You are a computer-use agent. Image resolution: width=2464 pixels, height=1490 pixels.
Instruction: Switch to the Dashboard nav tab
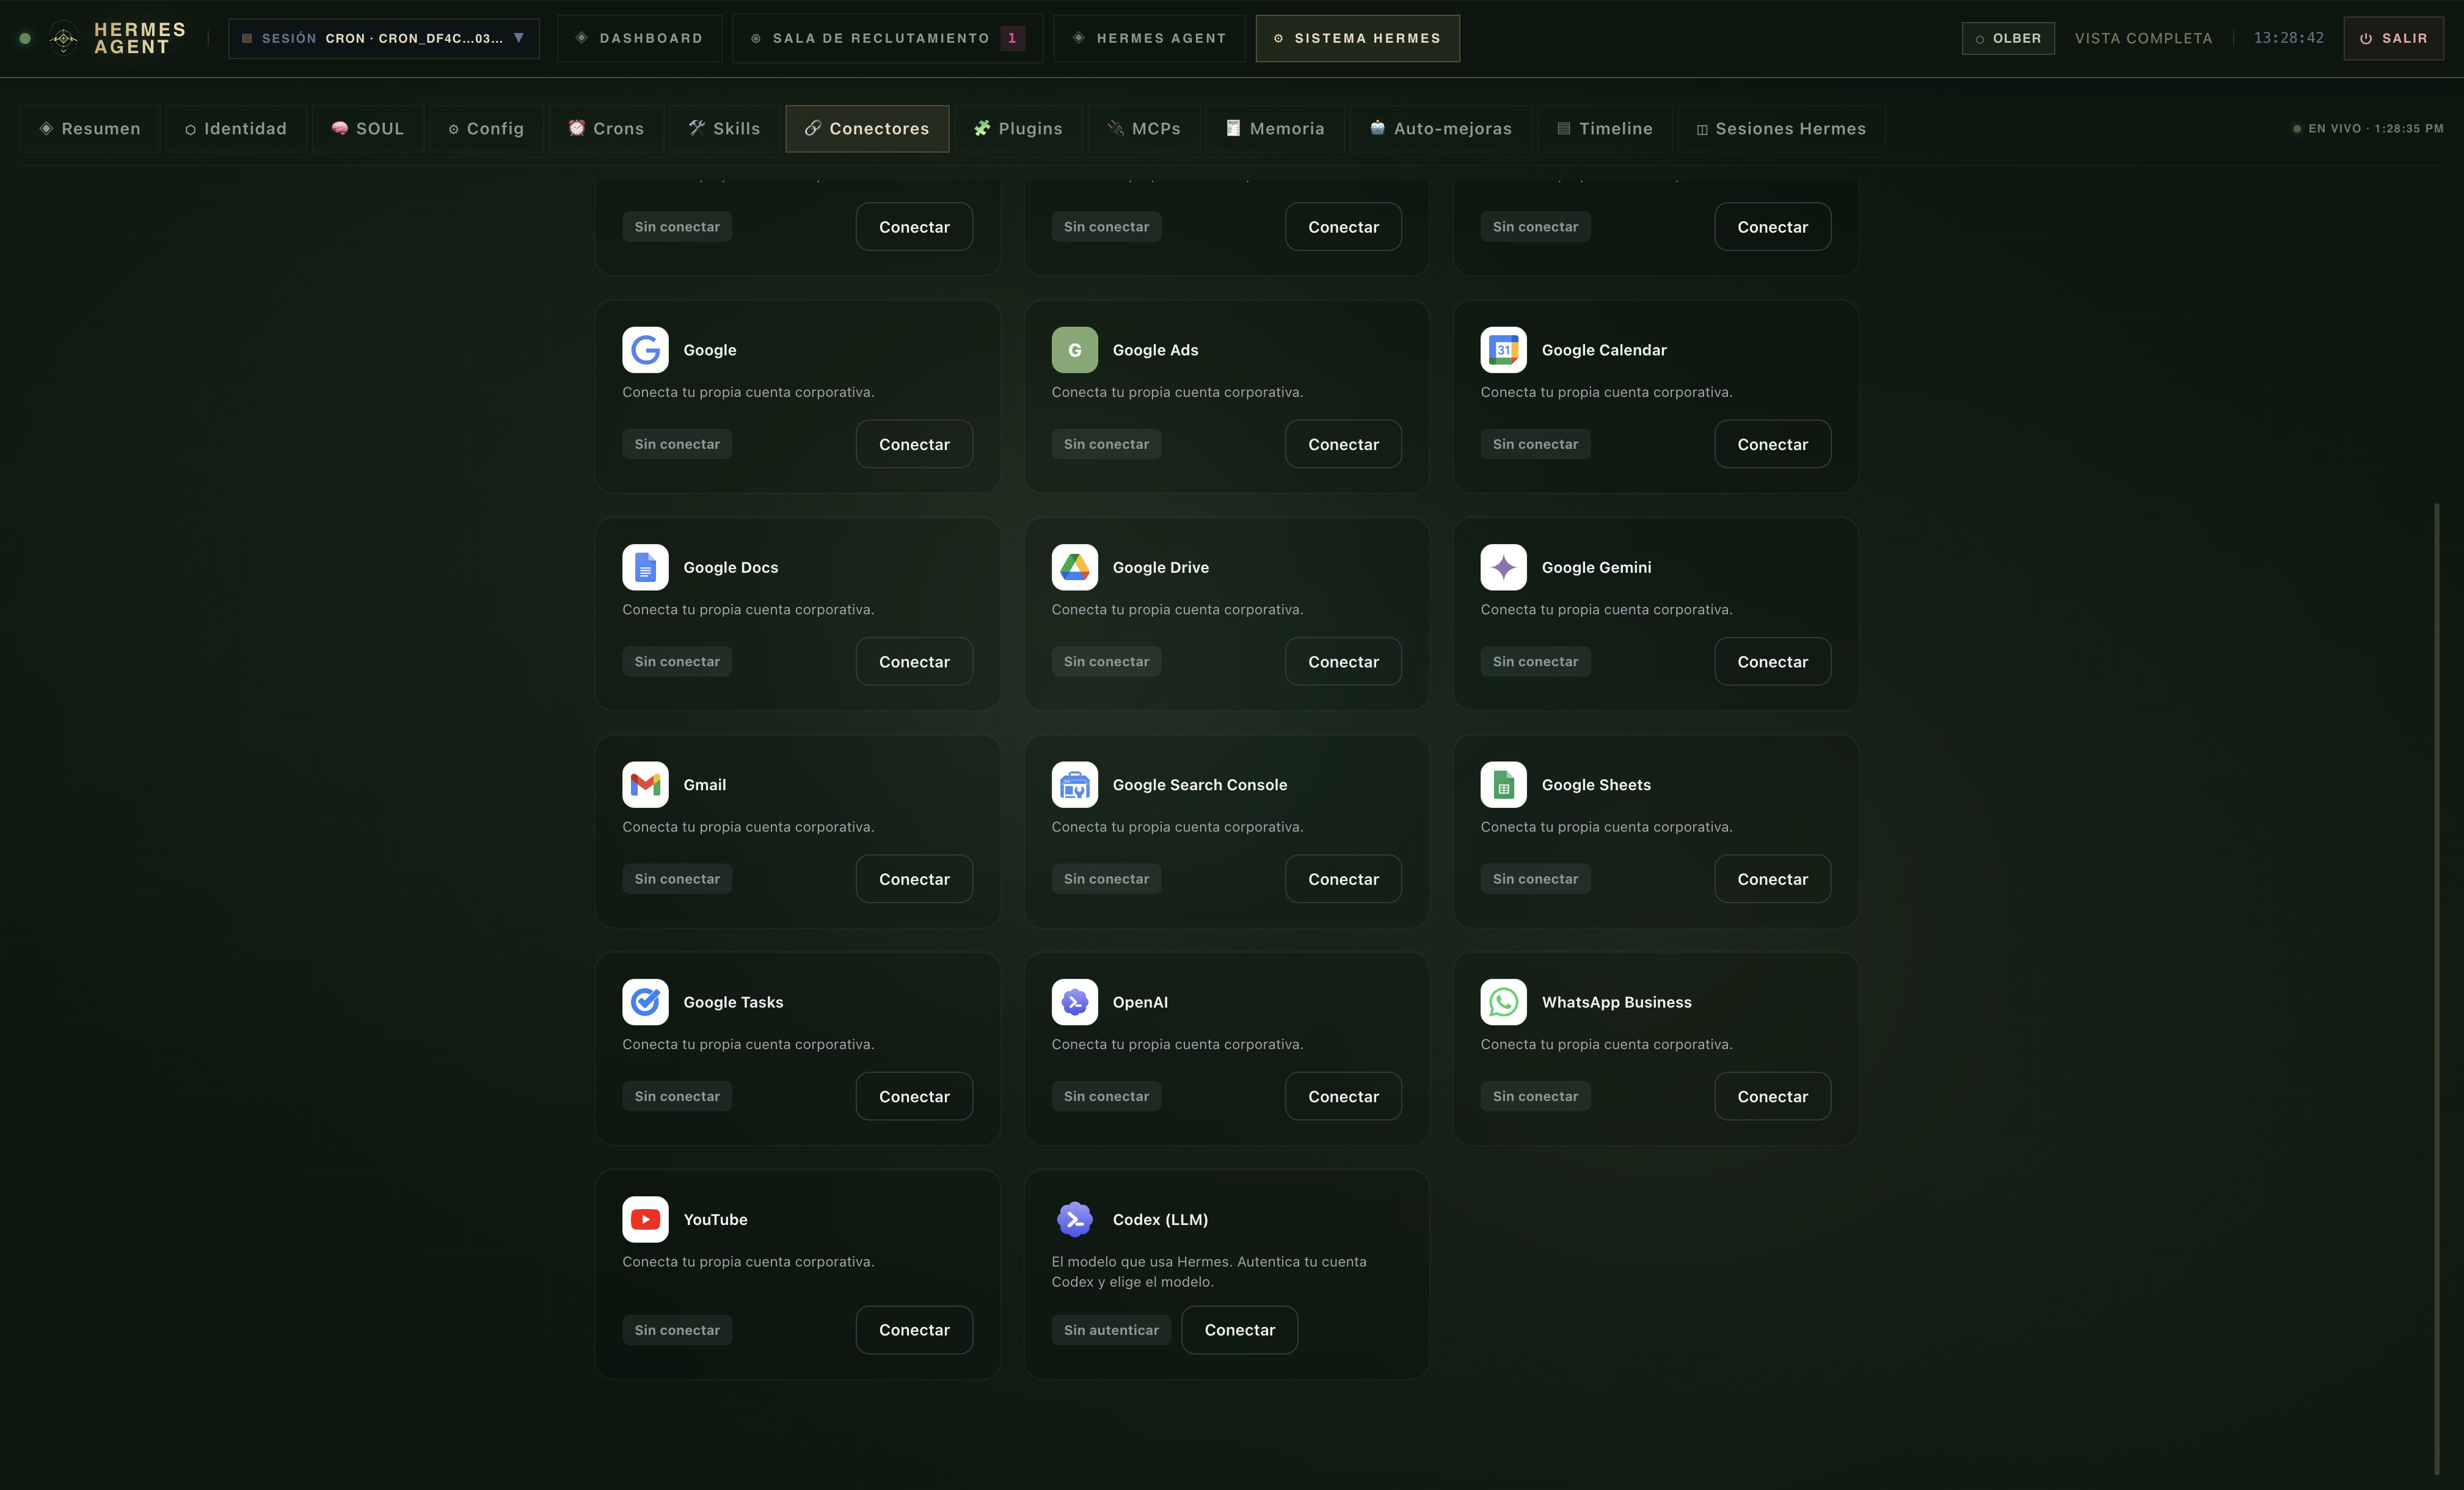point(639,38)
